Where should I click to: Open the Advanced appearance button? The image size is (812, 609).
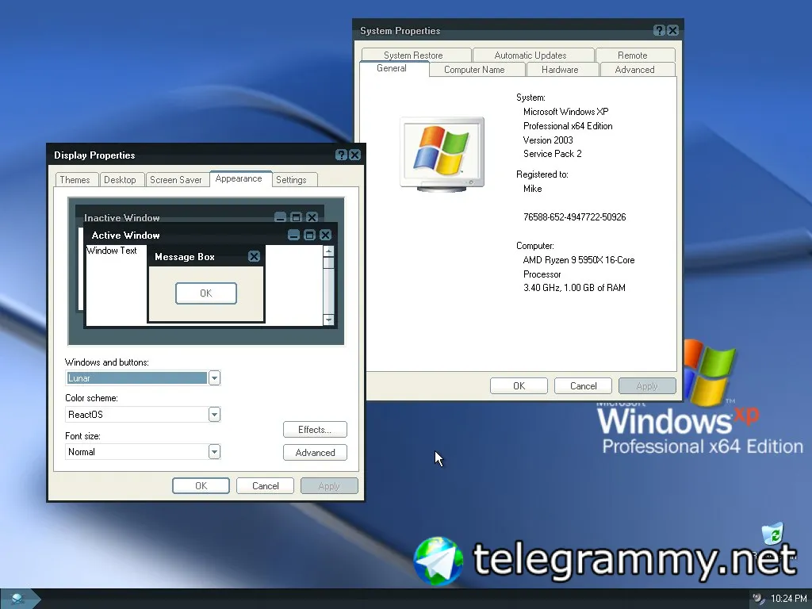point(315,452)
